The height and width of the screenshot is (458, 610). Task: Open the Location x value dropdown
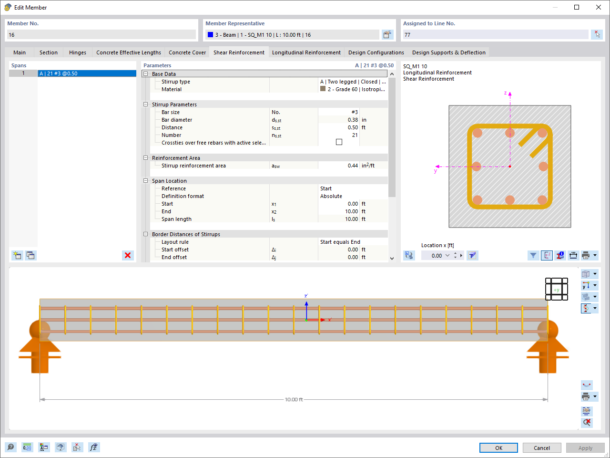(447, 255)
